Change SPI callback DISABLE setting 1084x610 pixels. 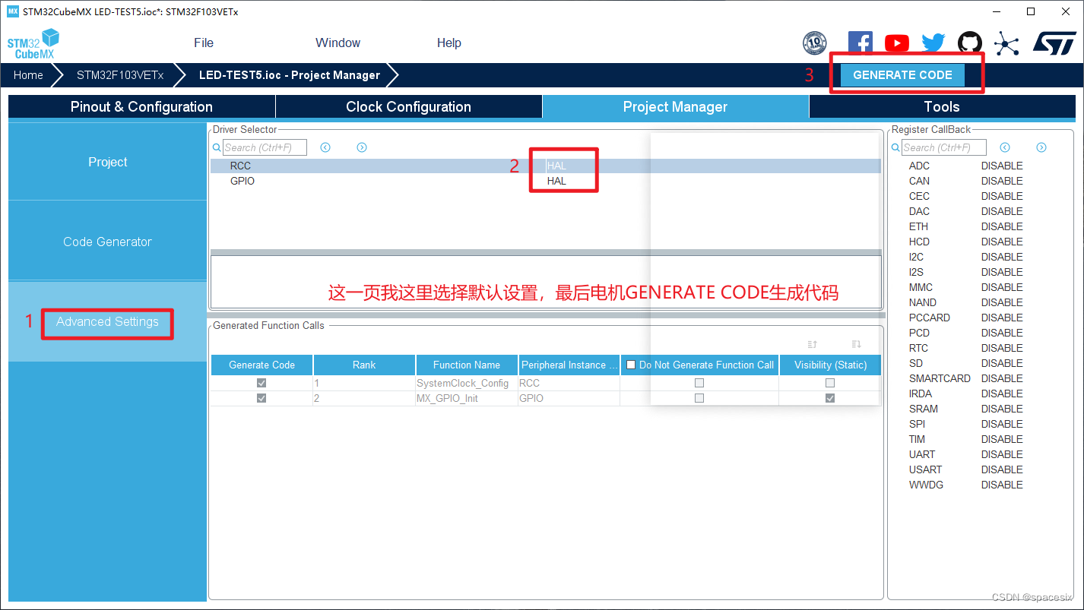[x=1001, y=424]
